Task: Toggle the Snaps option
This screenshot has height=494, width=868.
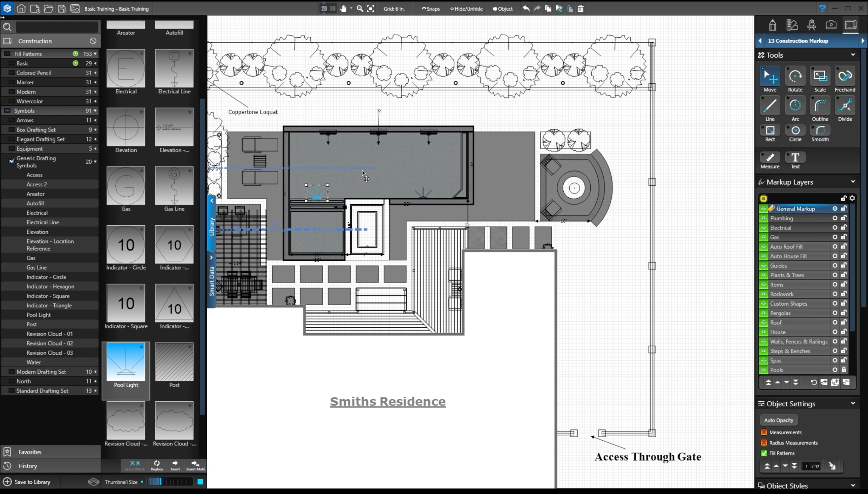Action: click(x=431, y=8)
